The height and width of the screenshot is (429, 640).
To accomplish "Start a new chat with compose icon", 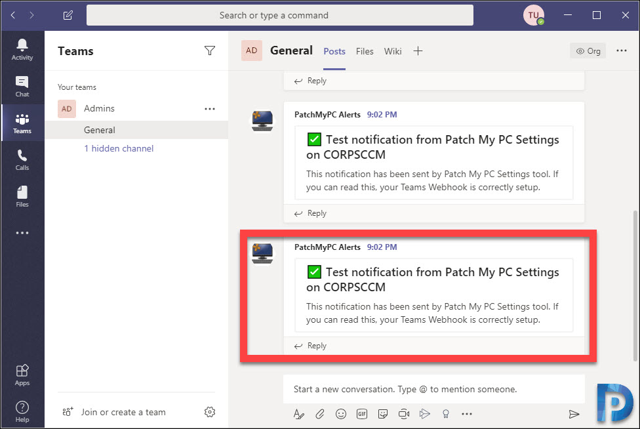I will click(68, 16).
